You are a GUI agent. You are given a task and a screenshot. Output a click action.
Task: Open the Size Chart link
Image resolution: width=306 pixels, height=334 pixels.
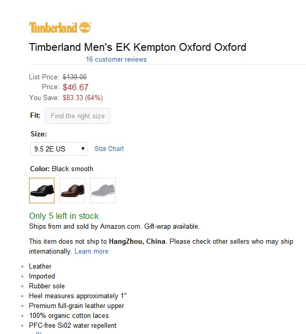point(109,149)
